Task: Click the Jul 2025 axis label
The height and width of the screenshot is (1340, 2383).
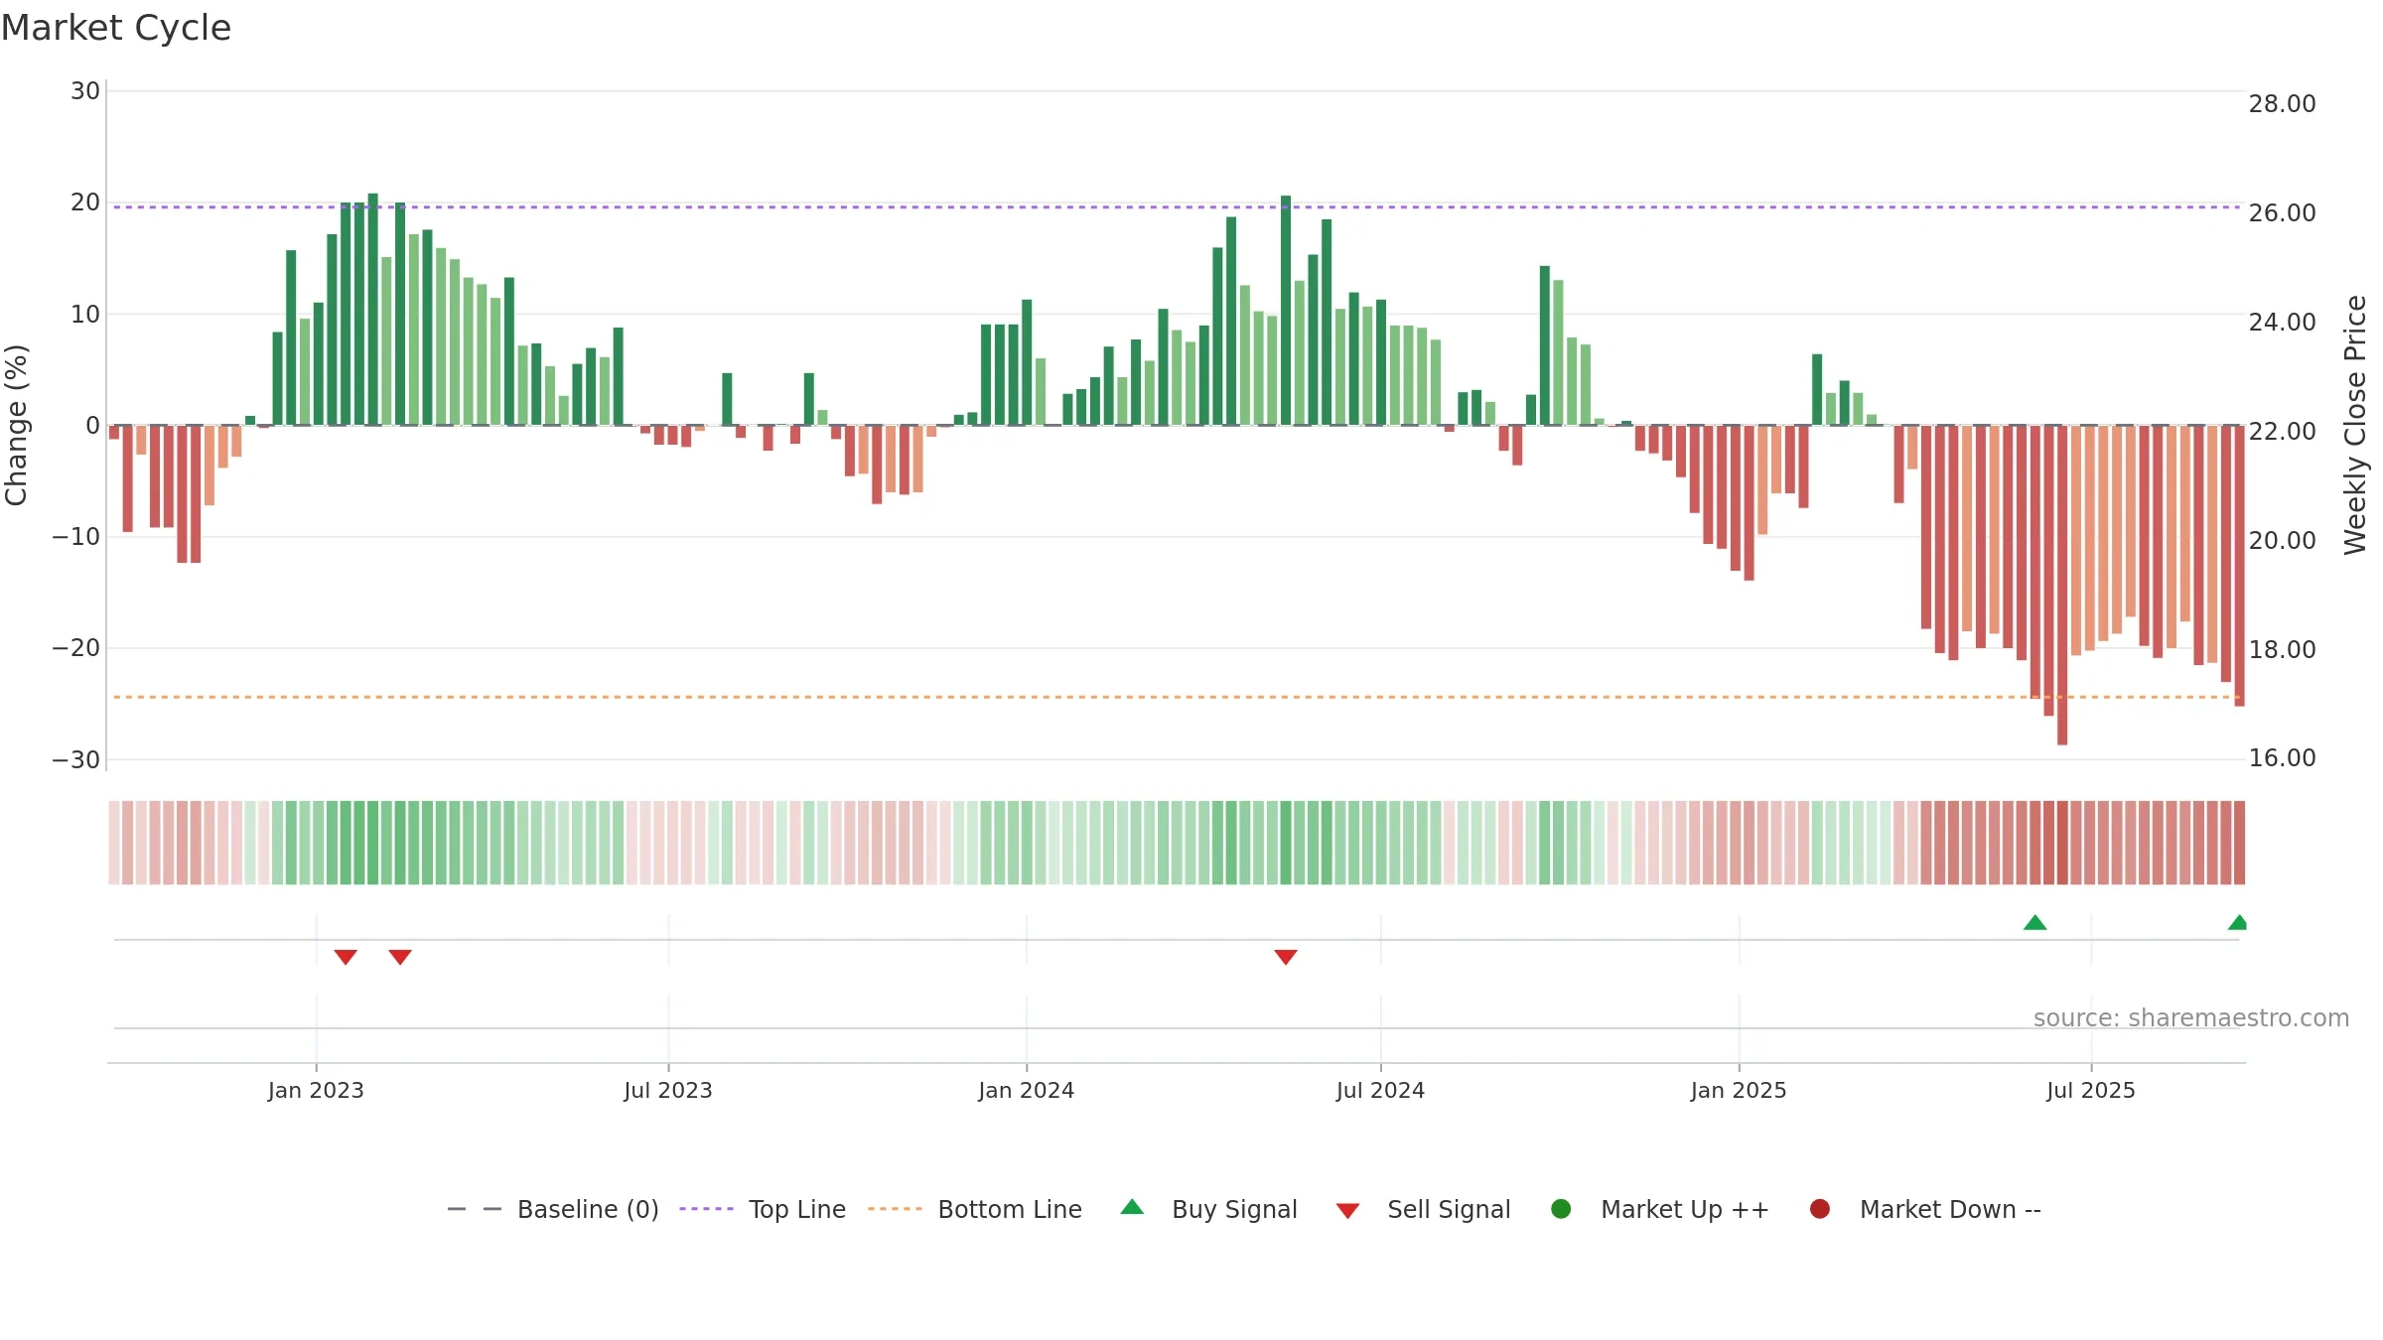Action: [2091, 1090]
